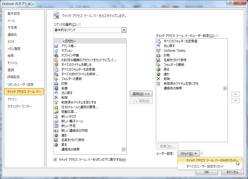
Task: Open the 詳細設定 category
Action: (x=24, y=77)
